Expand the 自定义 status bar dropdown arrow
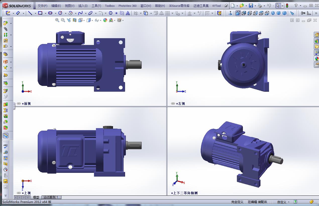The width and height of the screenshot is (319, 206). pyautogui.click(x=289, y=202)
